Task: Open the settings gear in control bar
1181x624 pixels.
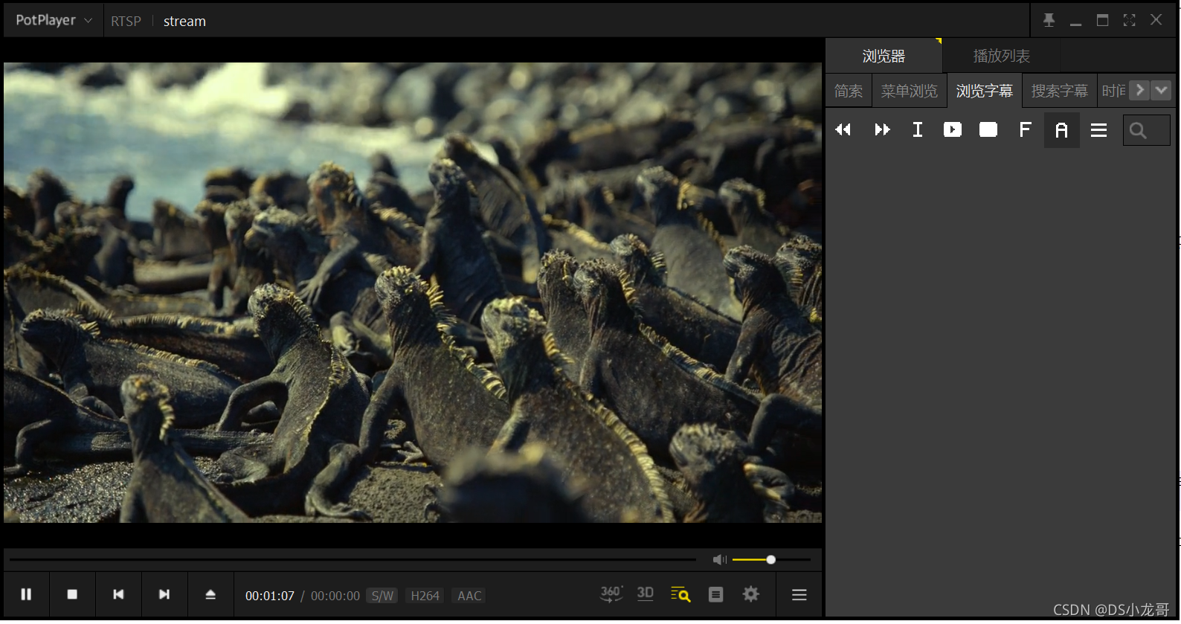Action: 751,594
